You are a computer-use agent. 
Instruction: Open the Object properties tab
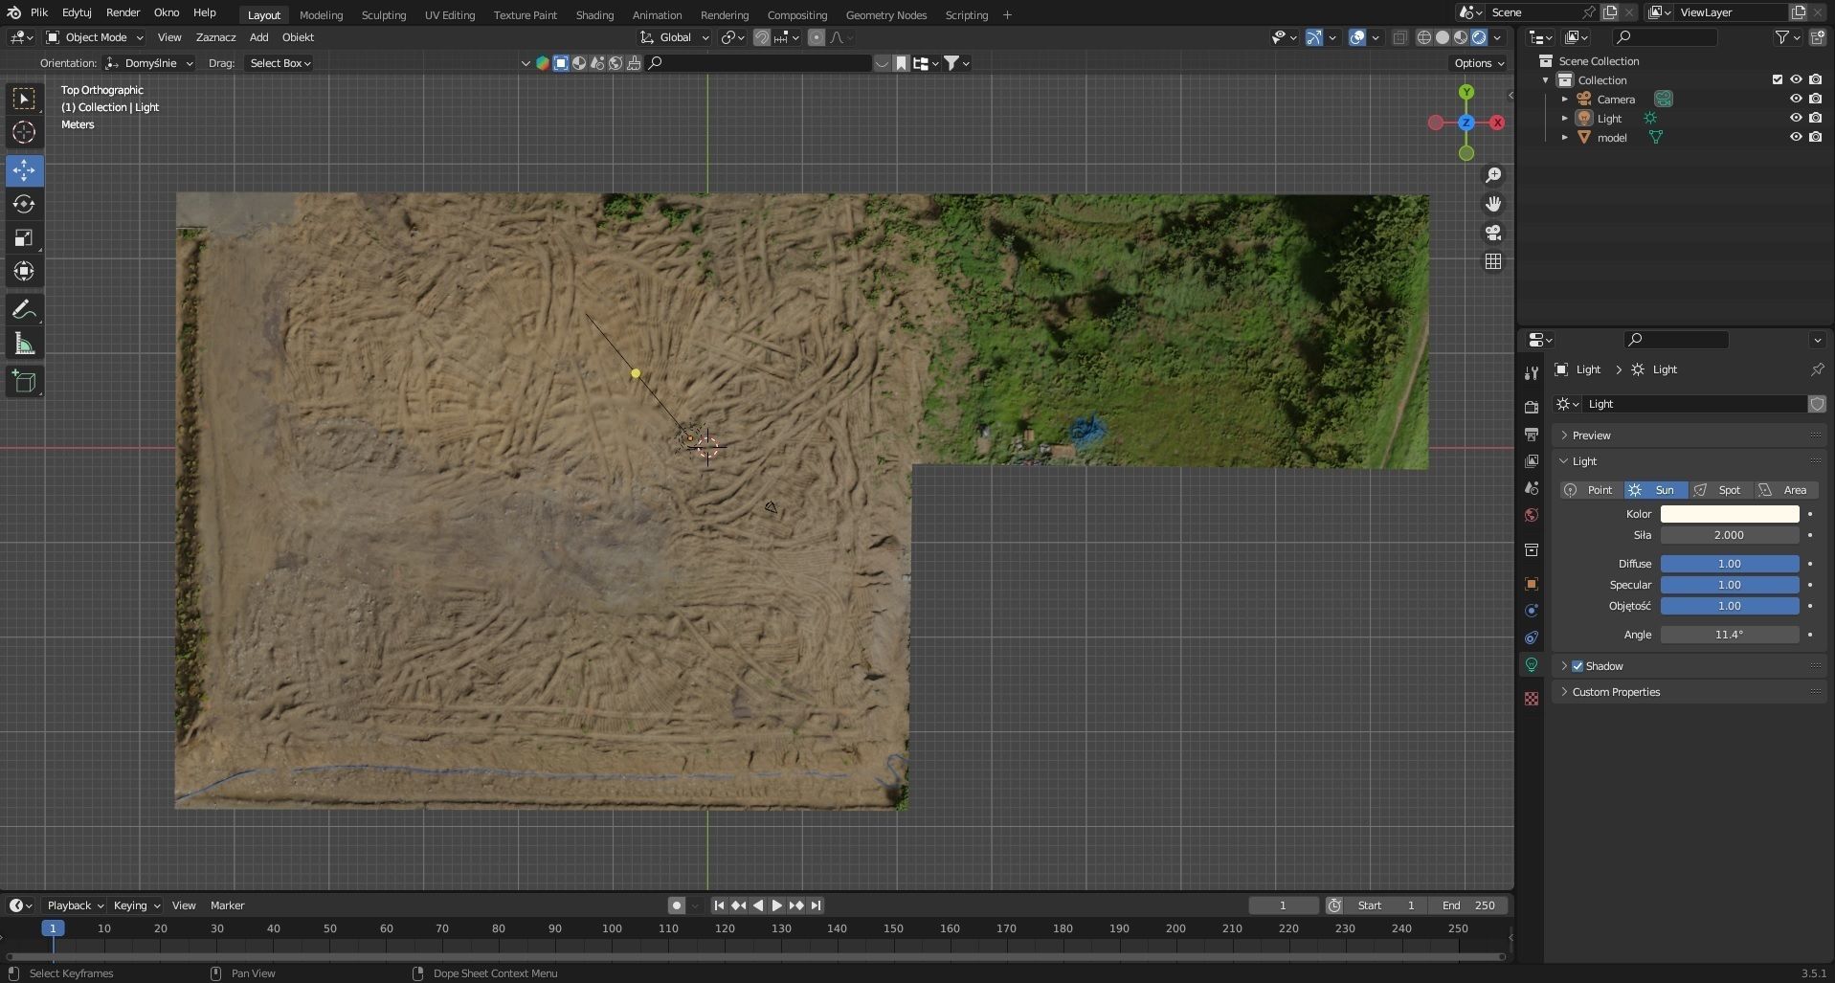[x=1532, y=584]
